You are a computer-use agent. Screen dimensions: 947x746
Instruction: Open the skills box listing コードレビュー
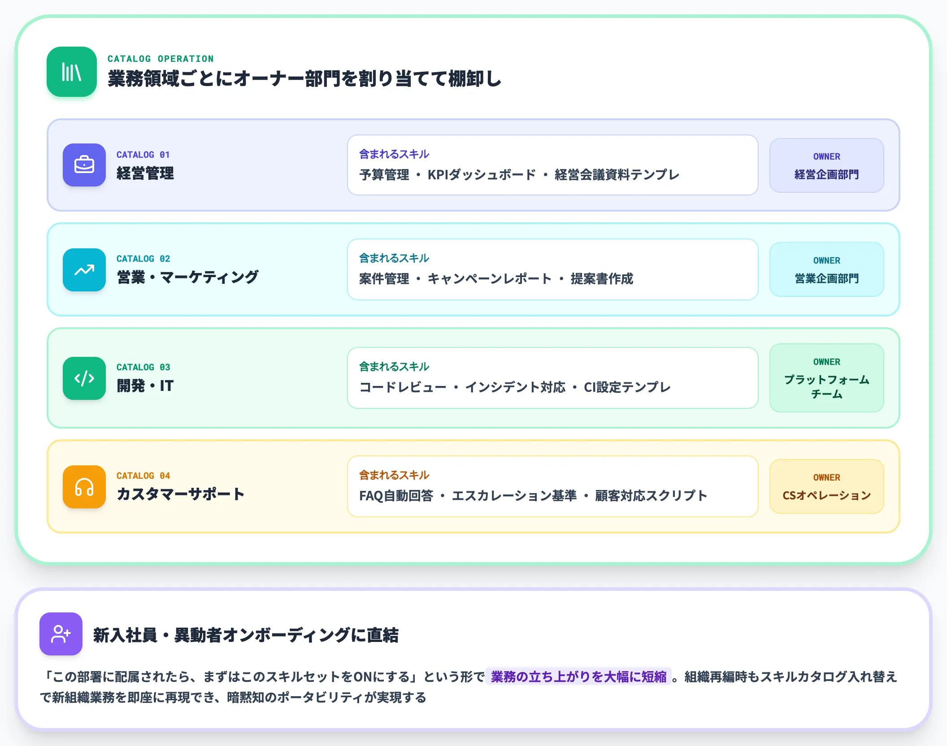pos(552,378)
